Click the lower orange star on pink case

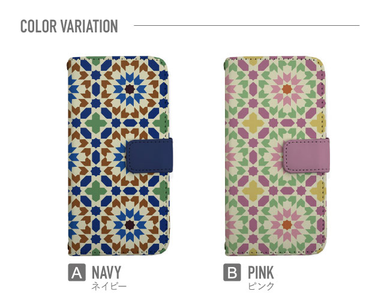287,225
